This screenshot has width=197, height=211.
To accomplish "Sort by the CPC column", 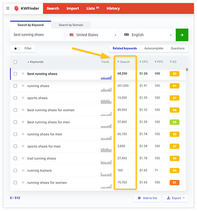I will click(x=144, y=62).
